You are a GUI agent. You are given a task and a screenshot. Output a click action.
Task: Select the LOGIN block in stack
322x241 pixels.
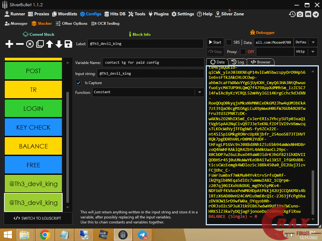pyautogui.click(x=33, y=108)
